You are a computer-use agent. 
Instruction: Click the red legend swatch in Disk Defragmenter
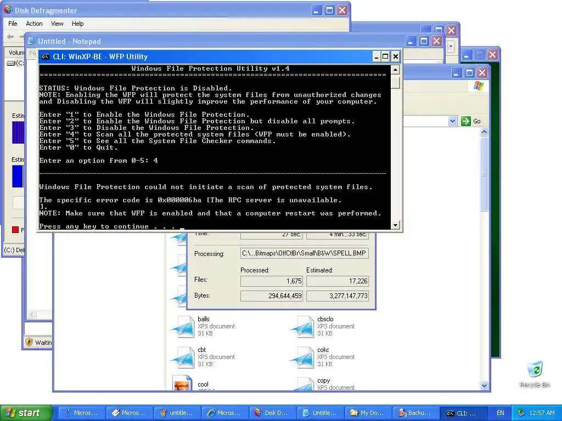click(x=15, y=230)
